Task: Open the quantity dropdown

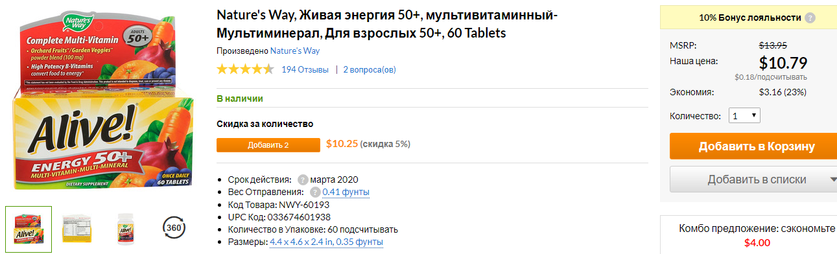Action: click(744, 116)
